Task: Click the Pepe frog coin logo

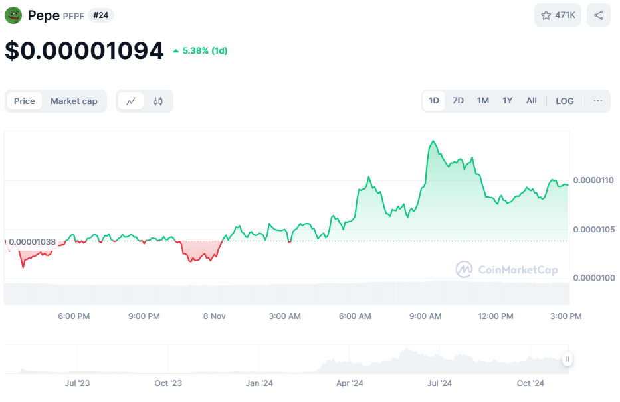Action: coord(13,15)
